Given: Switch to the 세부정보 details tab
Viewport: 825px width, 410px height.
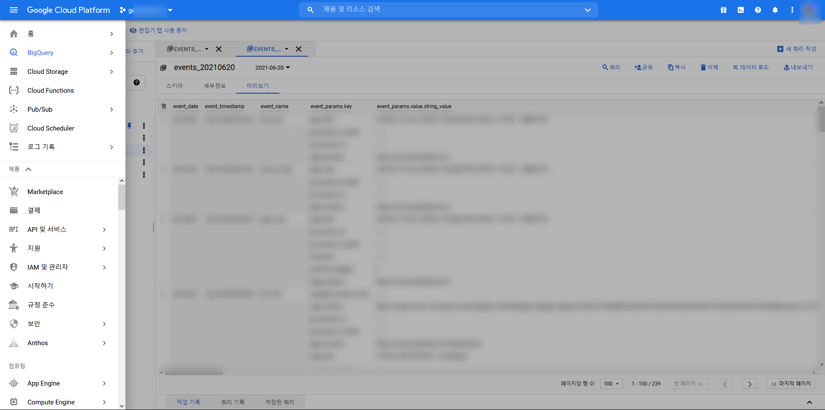Looking at the screenshot, I should pyautogui.click(x=215, y=86).
